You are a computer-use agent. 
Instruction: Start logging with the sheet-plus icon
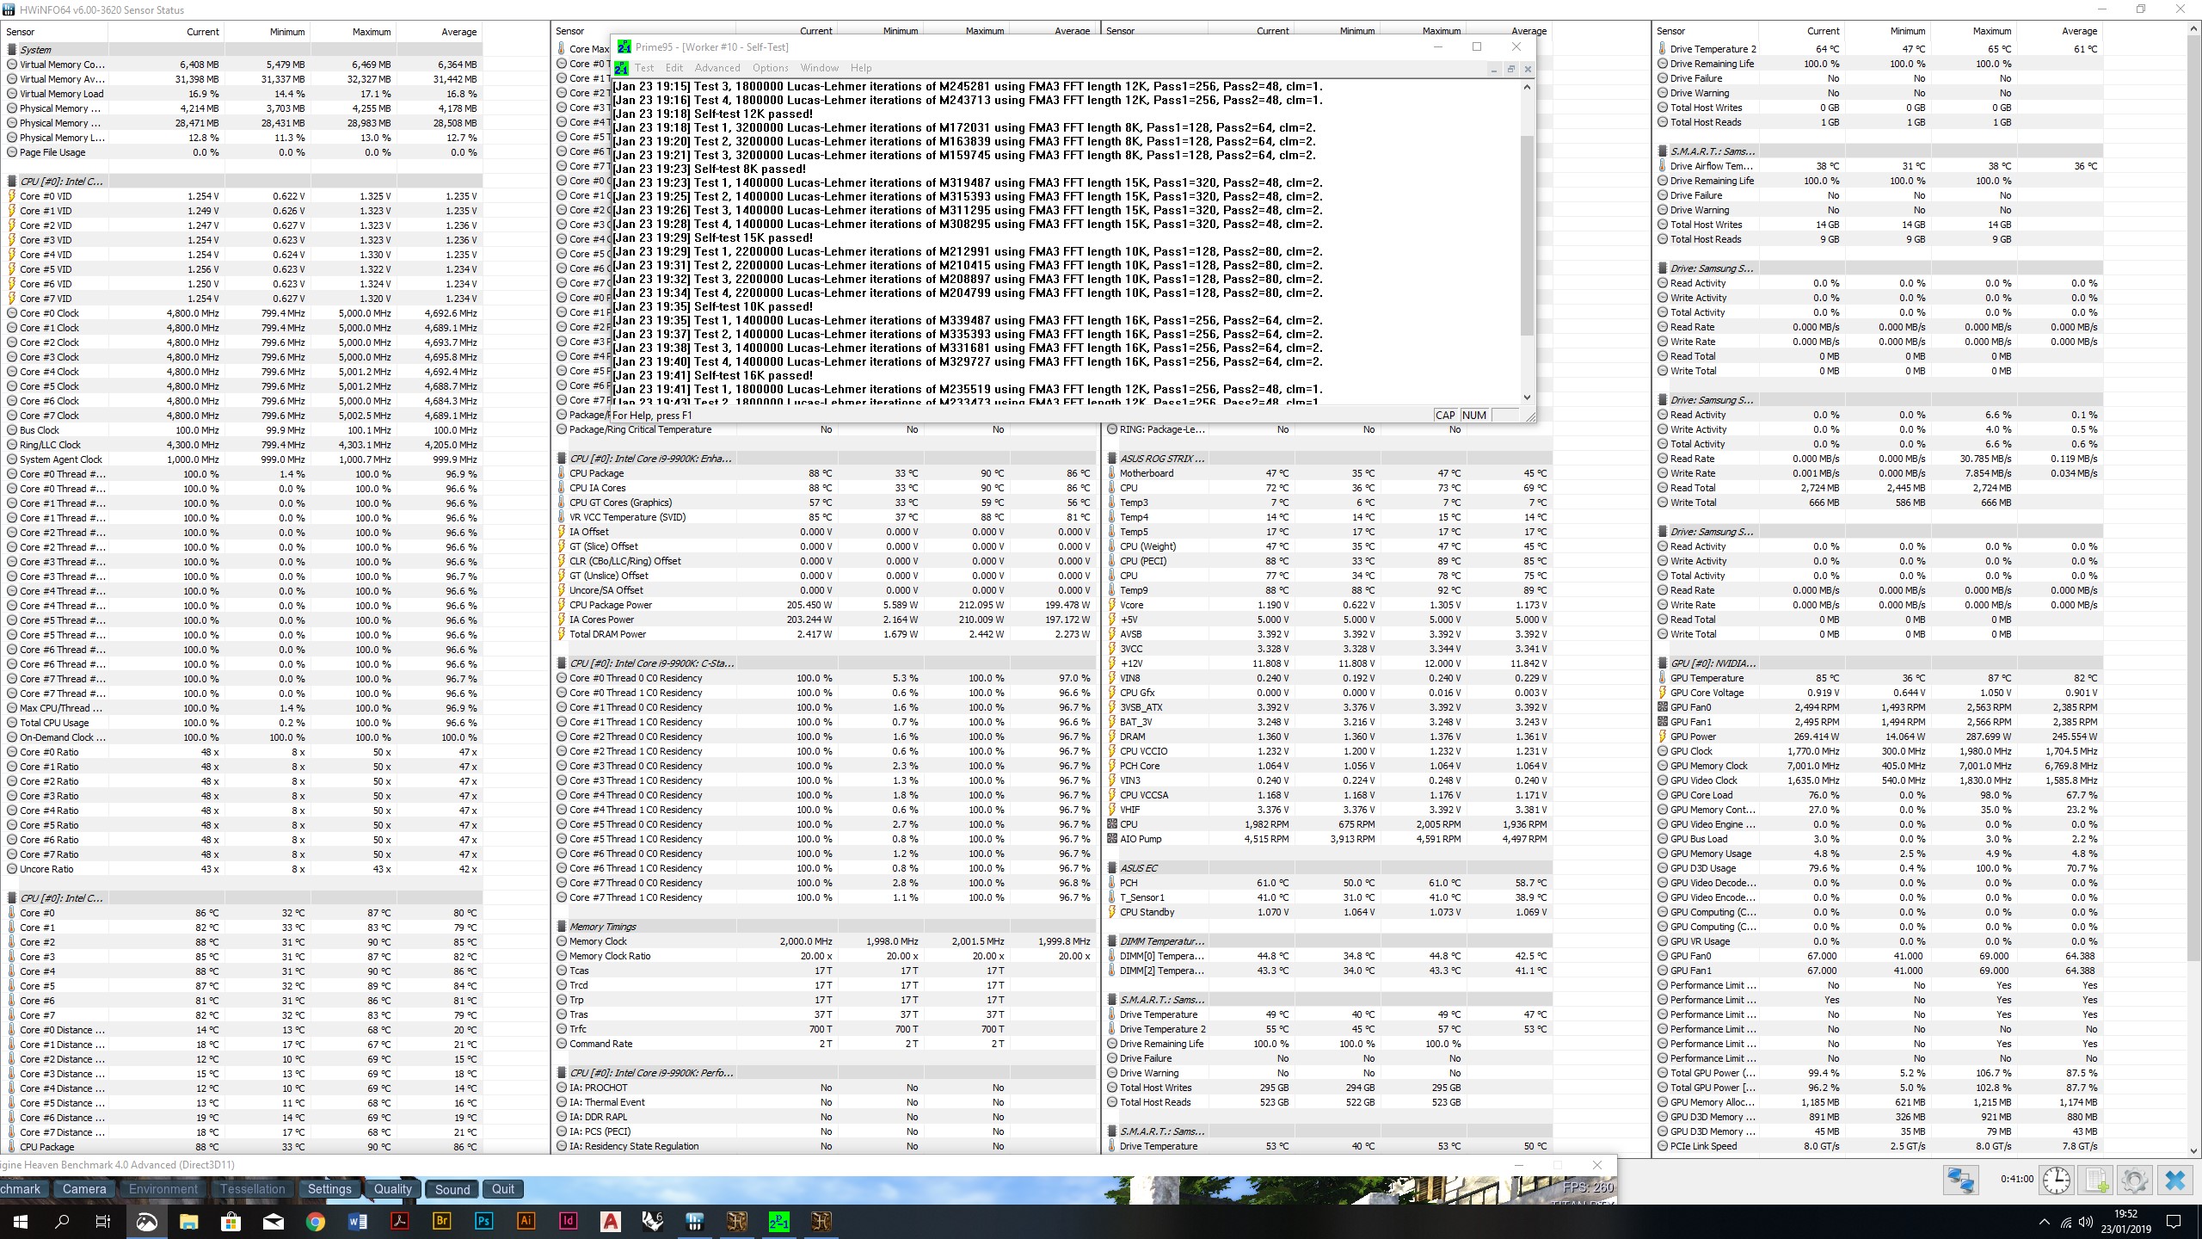coord(2096,1180)
